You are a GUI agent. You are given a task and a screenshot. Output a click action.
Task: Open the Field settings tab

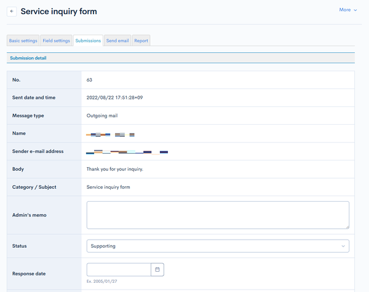(x=56, y=41)
